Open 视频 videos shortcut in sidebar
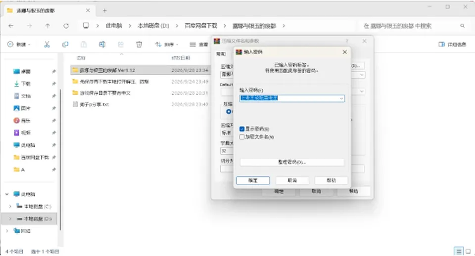 click(x=26, y=132)
